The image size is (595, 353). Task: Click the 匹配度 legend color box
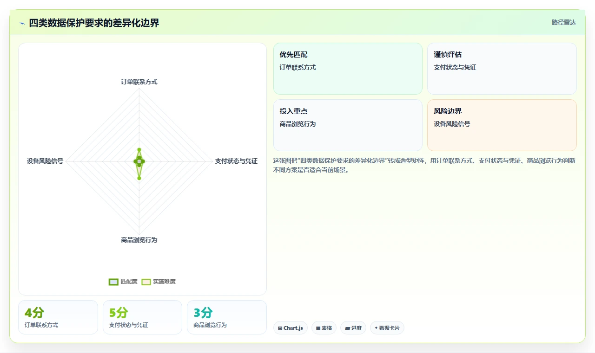tap(113, 282)
